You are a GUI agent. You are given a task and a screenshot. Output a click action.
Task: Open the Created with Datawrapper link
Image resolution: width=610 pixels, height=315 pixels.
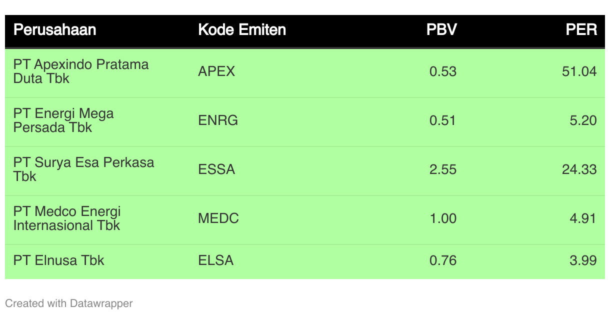(69, 303)
